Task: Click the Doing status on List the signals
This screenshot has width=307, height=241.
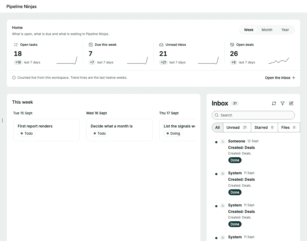Action: point(173,133)
